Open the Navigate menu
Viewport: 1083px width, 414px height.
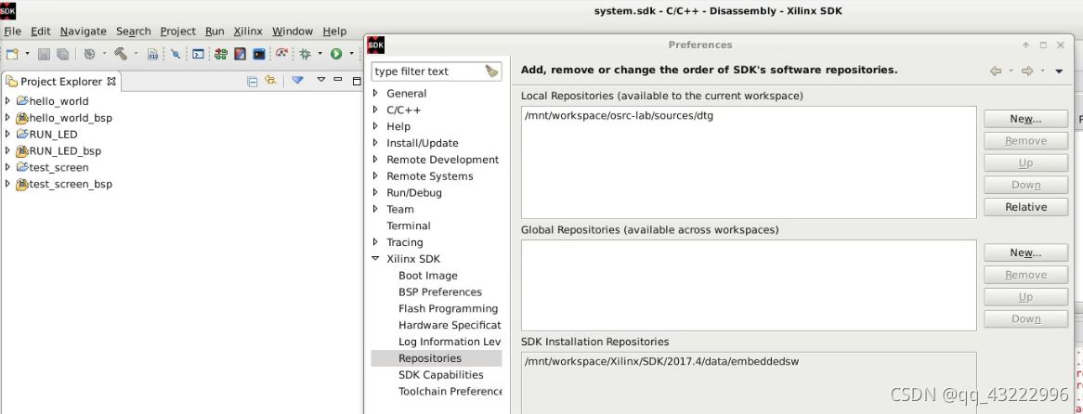point(83,31)
